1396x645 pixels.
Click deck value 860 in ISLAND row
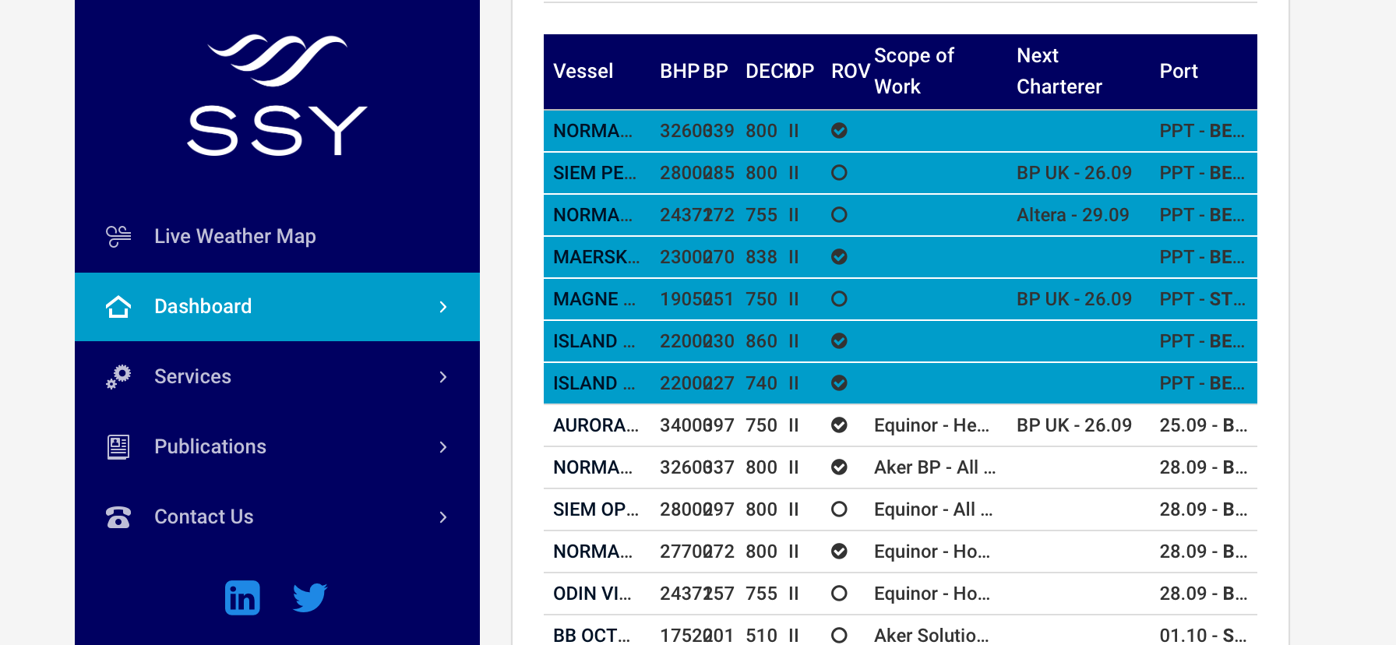pos(761,341)
